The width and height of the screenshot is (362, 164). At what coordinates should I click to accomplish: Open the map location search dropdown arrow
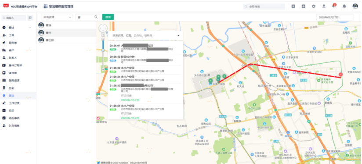pos(178,36)
